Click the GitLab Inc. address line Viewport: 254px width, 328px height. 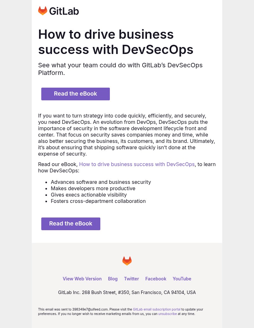[x=127, y=292]
